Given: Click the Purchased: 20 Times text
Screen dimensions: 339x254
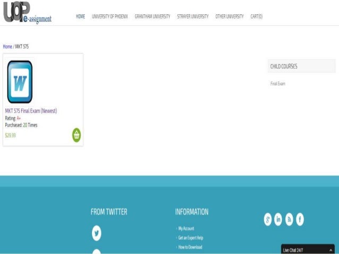Looking at the screenshot, I should click(21, 125).
